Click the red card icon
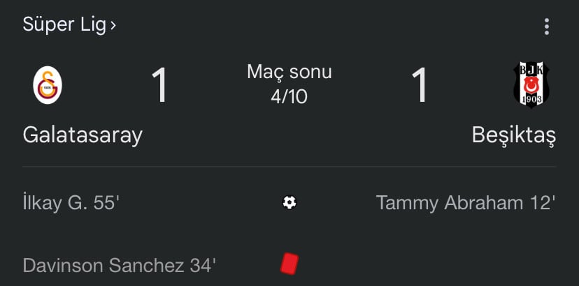 pyautogui.click(x=289, y=264)
